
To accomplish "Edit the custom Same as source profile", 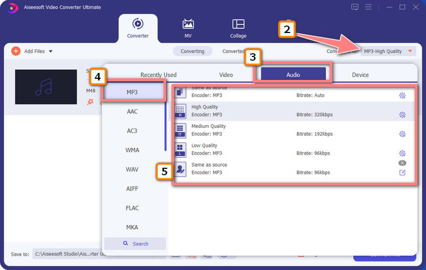I will 402,173.
